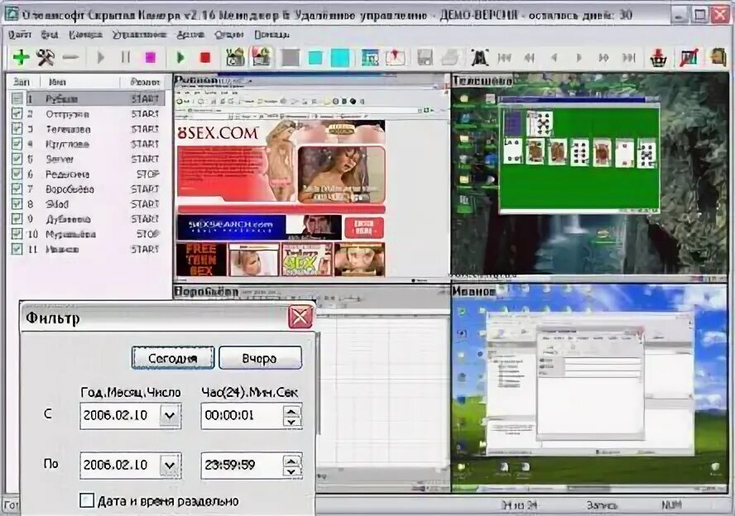Click the magenta square stop icon
The height and width of the screenshot is (516, 735).
[x=151, y=58]
